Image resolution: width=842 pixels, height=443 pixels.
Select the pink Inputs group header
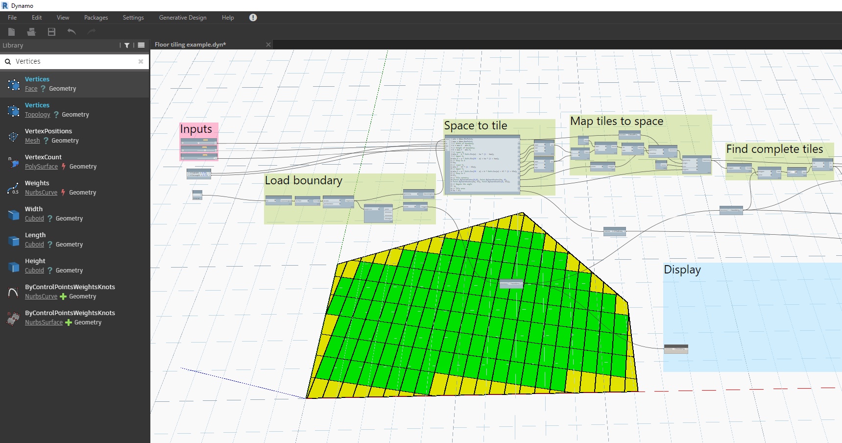[x=196, y=129]
